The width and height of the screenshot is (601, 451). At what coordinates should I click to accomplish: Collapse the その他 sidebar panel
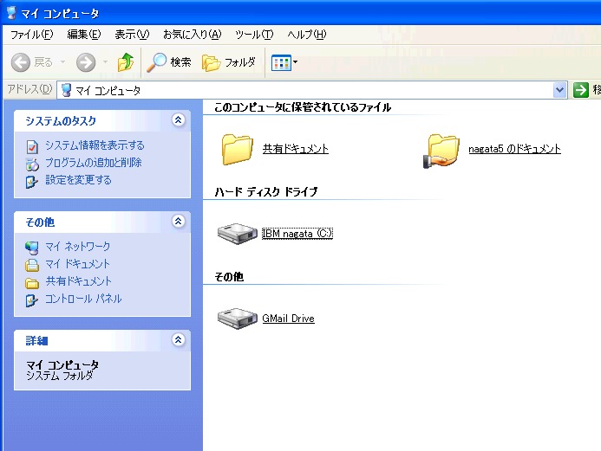click(x=179, y=221)
